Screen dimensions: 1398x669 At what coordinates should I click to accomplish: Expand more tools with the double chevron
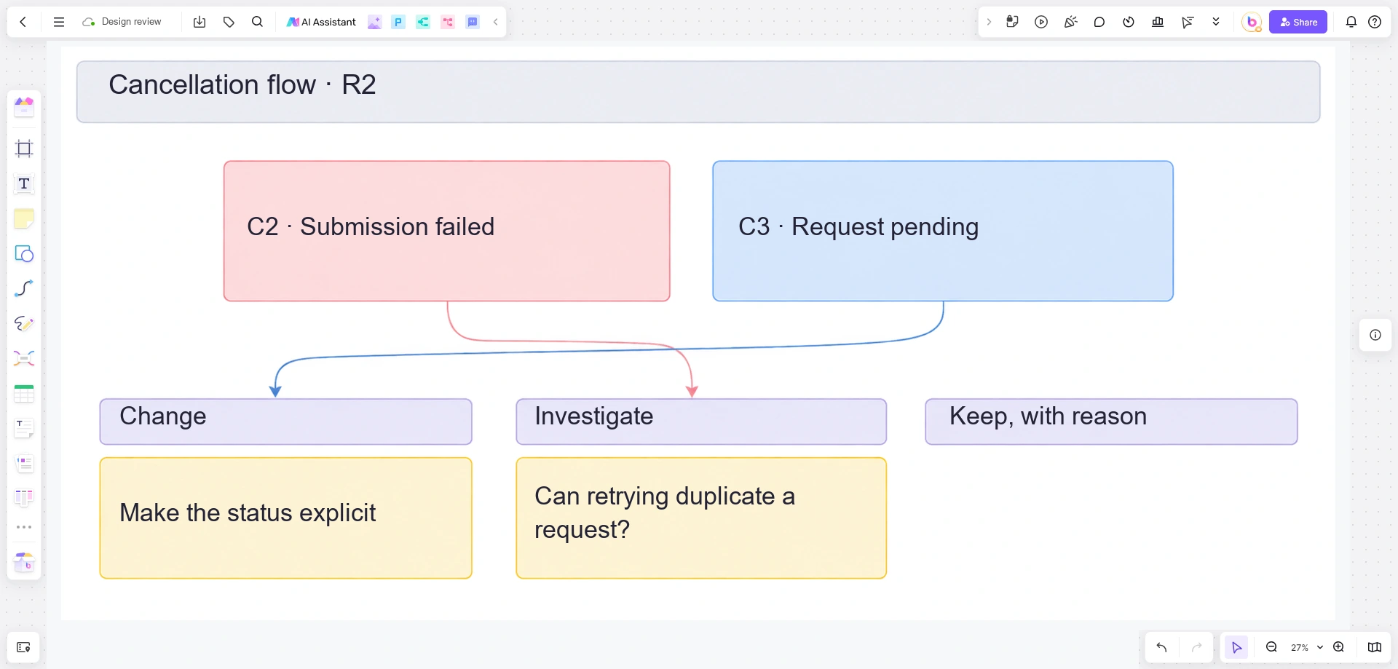click(1216, 22)
